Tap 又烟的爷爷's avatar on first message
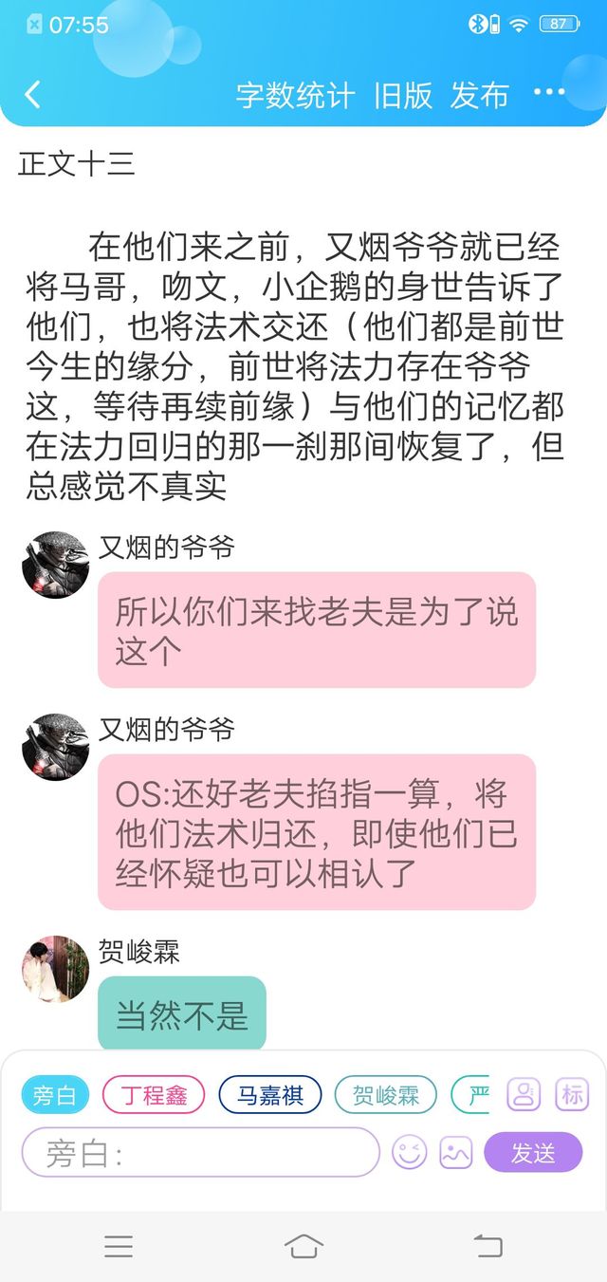This screenshot has height=1282, width=607. click(x=55, y=565)
